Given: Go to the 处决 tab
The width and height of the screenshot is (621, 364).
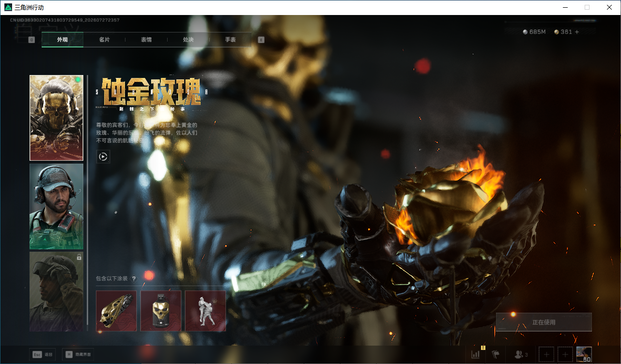Looking at the screenshot, I should pyautogui.click(x=188, y=40).
